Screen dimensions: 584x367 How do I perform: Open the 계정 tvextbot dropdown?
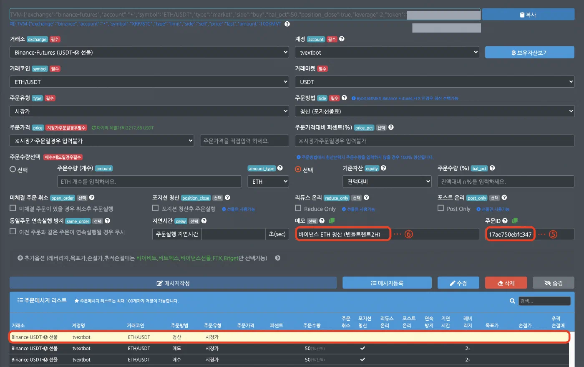[x=387, y=52]
